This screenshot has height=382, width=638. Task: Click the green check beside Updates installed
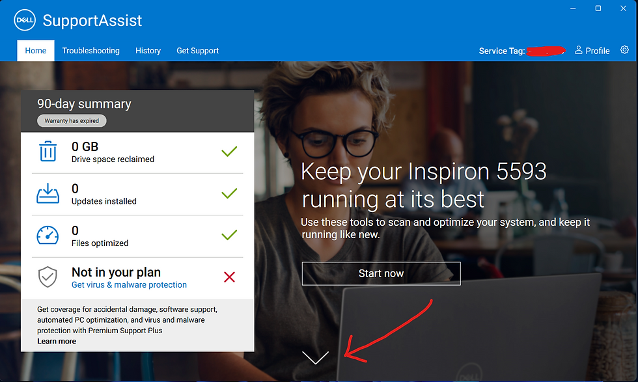[229, 193]
